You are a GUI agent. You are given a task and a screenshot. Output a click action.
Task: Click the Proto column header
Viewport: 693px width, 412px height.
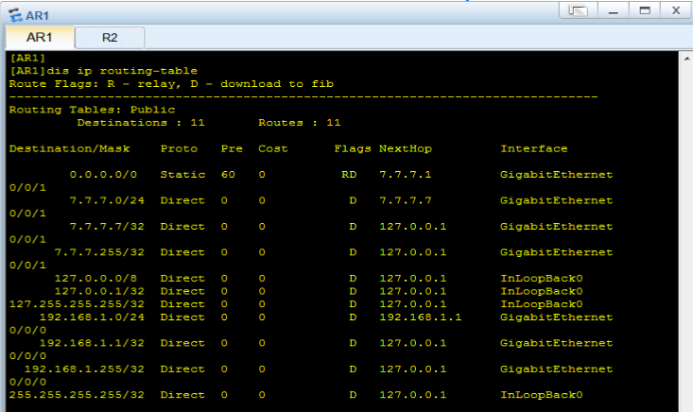point(179,148)
